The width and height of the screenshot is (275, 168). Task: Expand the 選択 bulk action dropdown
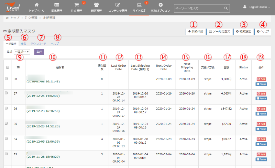pyautogui.click(x=22, y=52)
